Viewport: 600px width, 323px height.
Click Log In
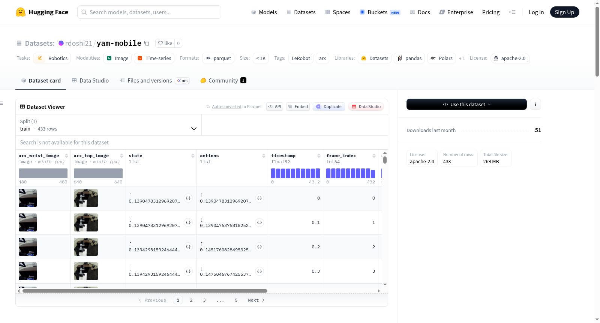pos(536,12)
